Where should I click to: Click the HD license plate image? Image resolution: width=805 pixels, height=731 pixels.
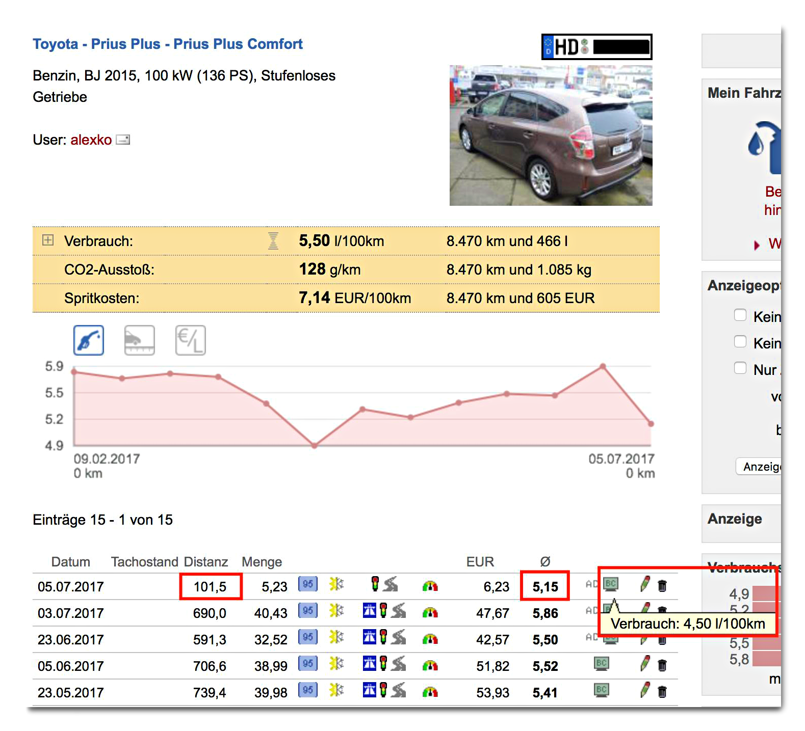click(596, 47)
